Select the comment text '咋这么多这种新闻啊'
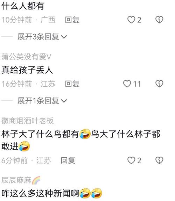The height and width of the screenshot is (201, 175). [40, 193]
